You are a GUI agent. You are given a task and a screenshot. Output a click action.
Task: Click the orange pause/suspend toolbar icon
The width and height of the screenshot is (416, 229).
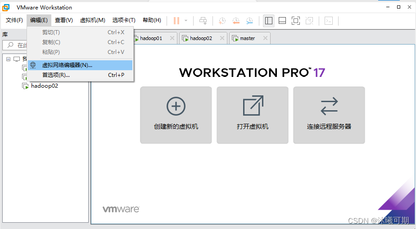(x=176, y=21)
